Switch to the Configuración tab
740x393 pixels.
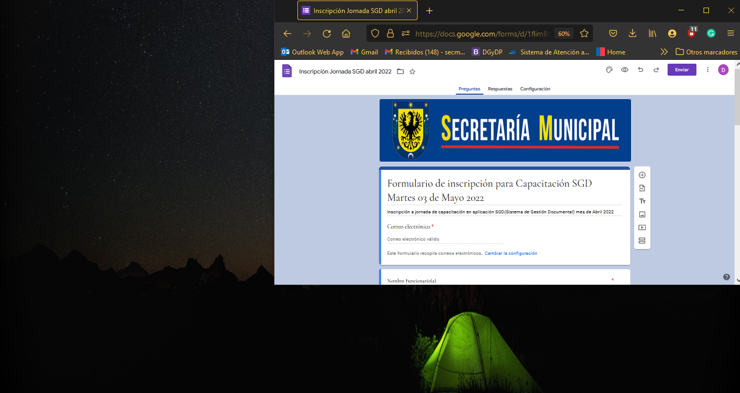point(535,89)
